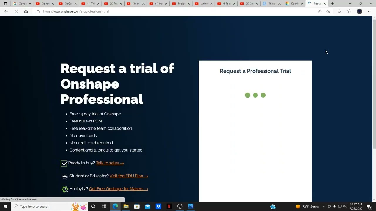Click the Ready to buy checkmark icon
The width and height of the screenshot is (376, 211).
point(64,163)
